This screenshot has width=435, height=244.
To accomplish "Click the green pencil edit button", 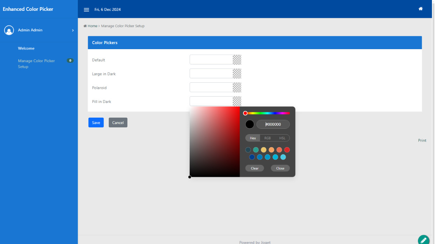I will [423, 240].
